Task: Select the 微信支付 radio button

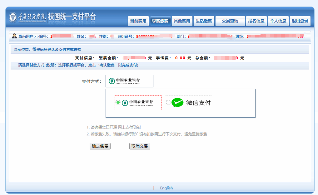Action: pos(168,102)
